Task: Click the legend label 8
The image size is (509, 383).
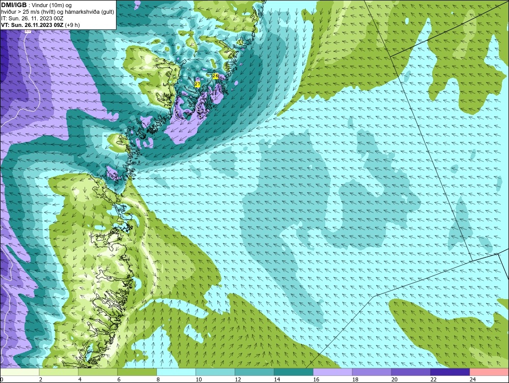Action: coord(158,379)
